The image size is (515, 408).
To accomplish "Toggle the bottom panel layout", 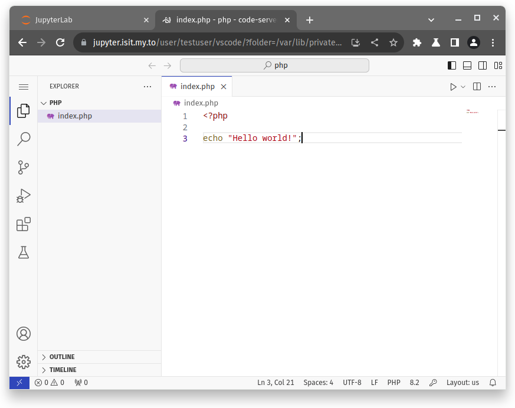I will (467, 65).
